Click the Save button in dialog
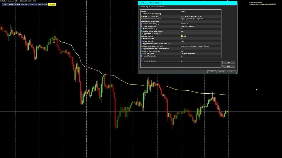 point(229,66)
